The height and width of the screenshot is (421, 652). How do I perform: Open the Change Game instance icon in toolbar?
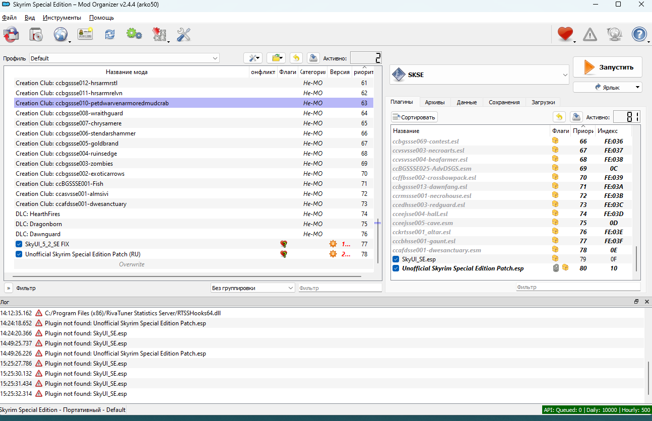pyautogui.click(x=11, y=34)
